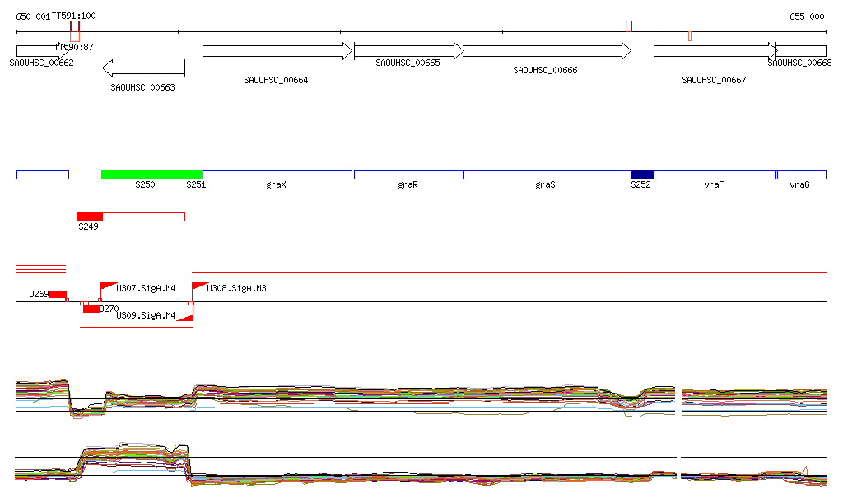Click the red D269 terminator block
Screen dimensions: 843x503
58,295
